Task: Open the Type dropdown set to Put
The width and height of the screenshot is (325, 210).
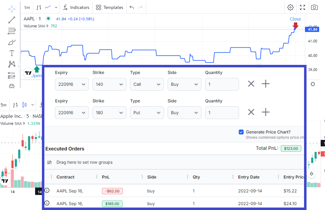Action: (x=147, y=113)
